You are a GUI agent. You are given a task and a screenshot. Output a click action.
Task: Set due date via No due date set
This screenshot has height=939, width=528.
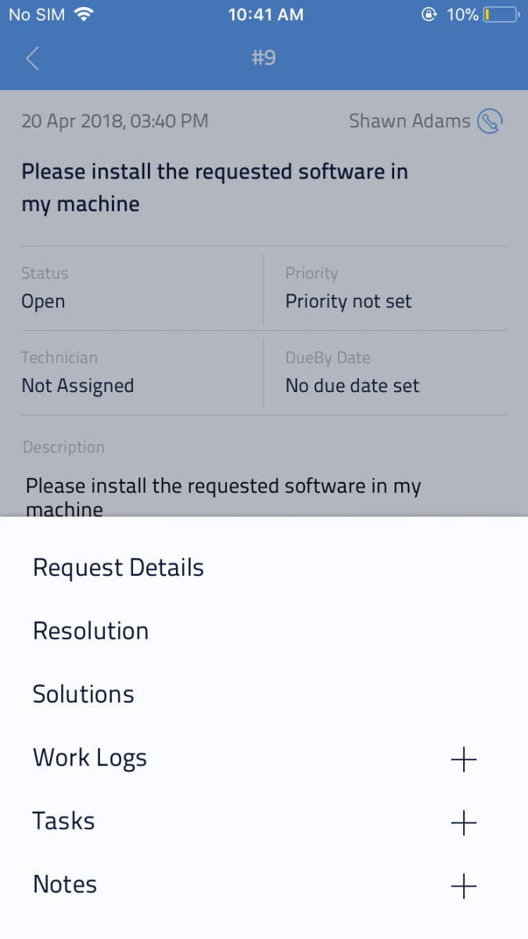(x=352, y=386)
